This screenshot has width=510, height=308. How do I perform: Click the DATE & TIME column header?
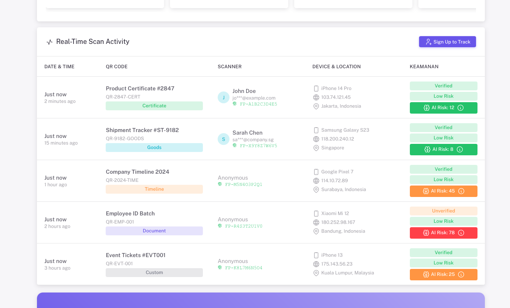pos(59,67)
